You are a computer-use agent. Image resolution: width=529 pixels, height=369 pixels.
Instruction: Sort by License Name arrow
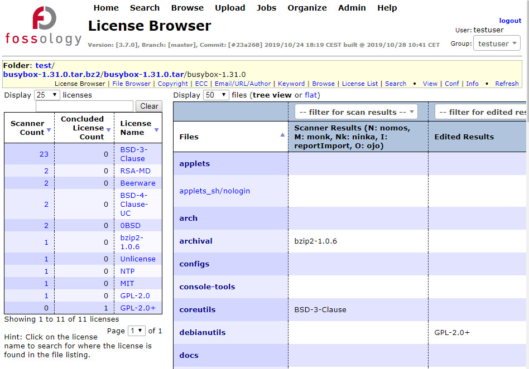coord(157,130)
